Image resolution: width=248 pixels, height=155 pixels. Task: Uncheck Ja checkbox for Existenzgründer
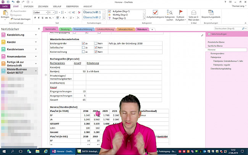83,43
